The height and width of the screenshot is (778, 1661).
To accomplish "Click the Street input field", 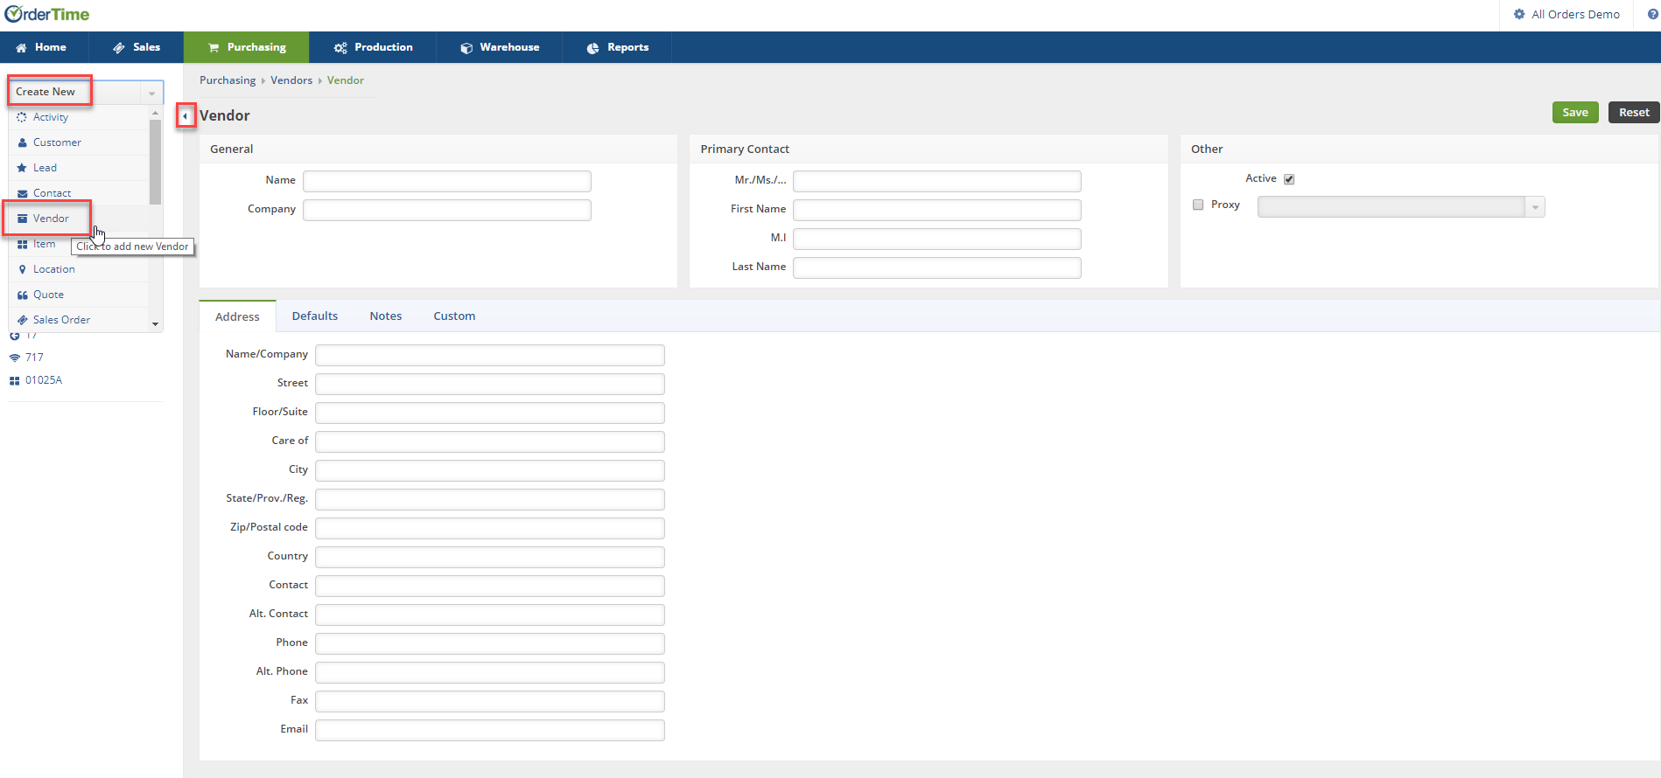I will [x=490, y=384].
